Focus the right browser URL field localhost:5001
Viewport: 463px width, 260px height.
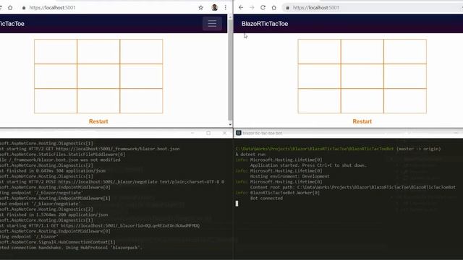tap(316, 8)
